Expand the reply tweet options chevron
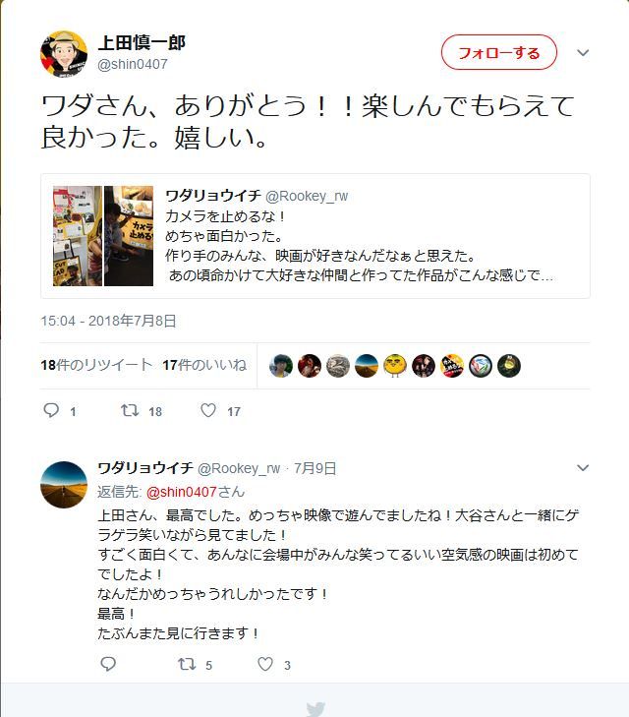Viewport: 629px width, 717px height. (583, 468)
